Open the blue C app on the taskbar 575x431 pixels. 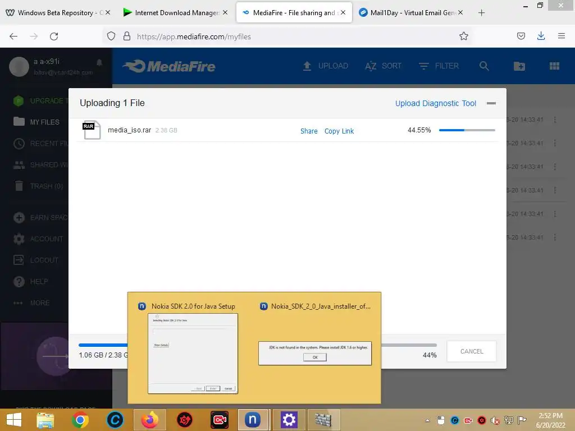point(115,420)
